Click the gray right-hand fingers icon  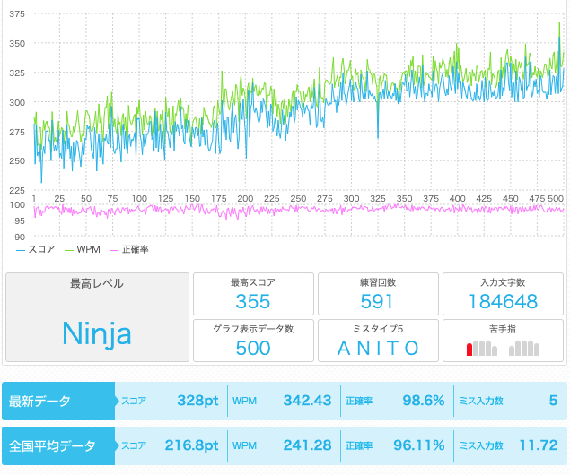524,348
